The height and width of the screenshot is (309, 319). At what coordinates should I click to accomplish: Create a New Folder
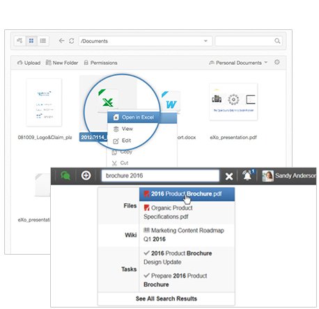click(x=62, y=63)
